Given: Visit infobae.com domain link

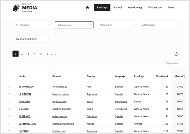Looking at the screenshot, I should (x=59, y=131).
